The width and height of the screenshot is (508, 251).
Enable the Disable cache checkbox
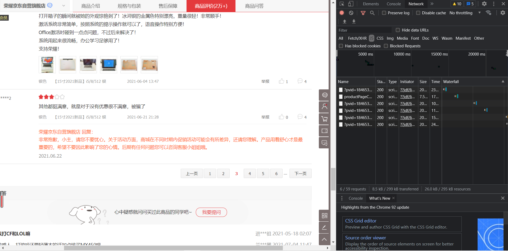pyautogui.click(x=418, y=13)
